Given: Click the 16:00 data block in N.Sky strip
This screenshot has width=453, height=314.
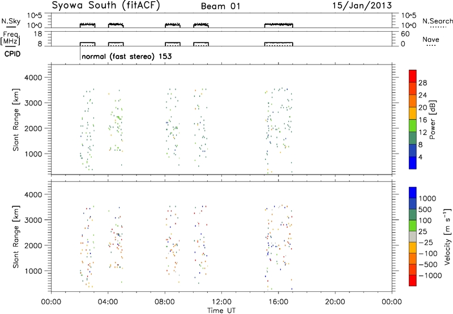Looking at the screenshot, I should [x=279, y=26].
